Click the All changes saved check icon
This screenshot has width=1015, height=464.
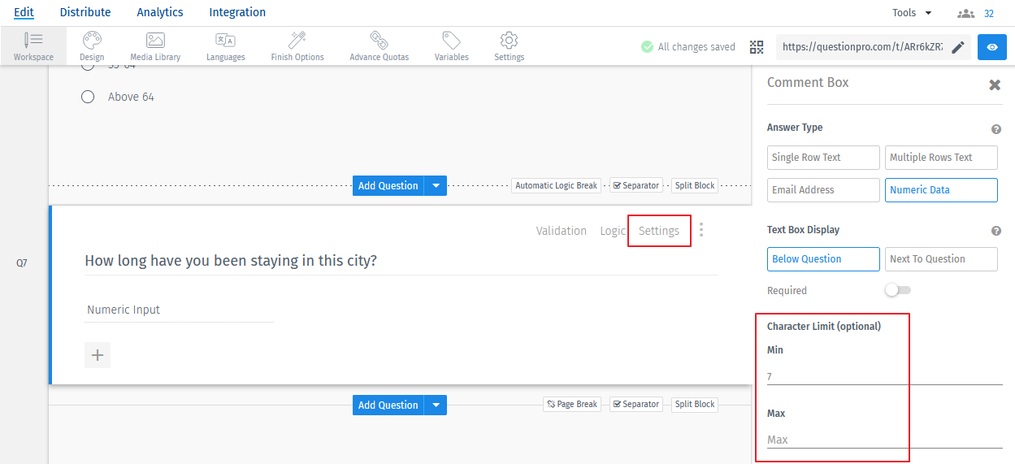tap(647, 47)
